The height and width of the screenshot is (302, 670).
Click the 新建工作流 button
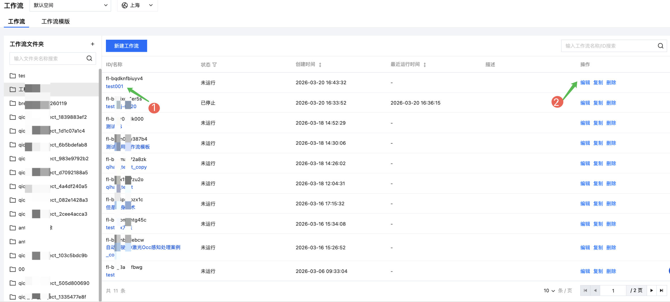tap(126, 46)
